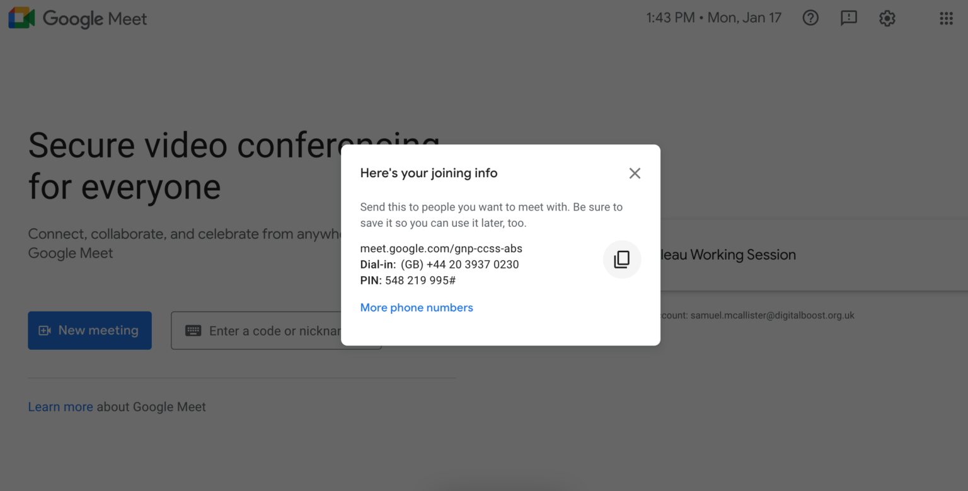Screen dimensions: 968x491
Task: Start a New meeting
Action: coord(90,330)
